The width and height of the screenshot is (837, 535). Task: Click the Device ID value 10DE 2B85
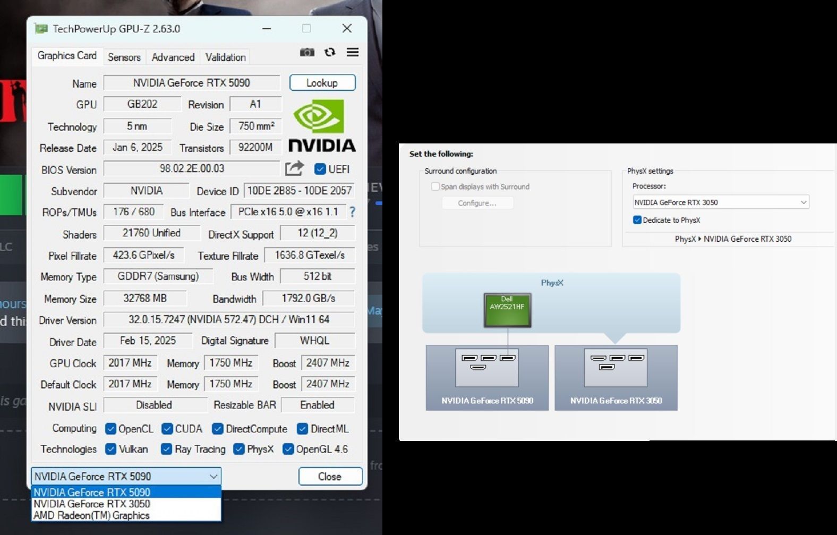pyautogui.click(x=300, y=190)
